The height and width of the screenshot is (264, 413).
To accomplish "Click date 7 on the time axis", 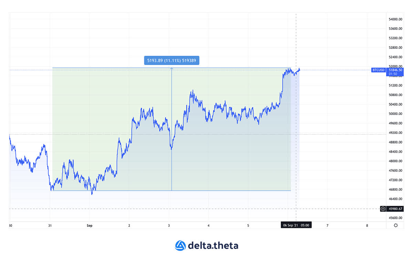I will (327, 226).
